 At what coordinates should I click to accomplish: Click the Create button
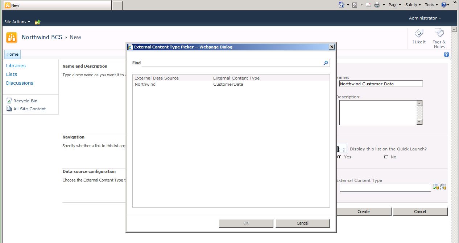[364, 212]
